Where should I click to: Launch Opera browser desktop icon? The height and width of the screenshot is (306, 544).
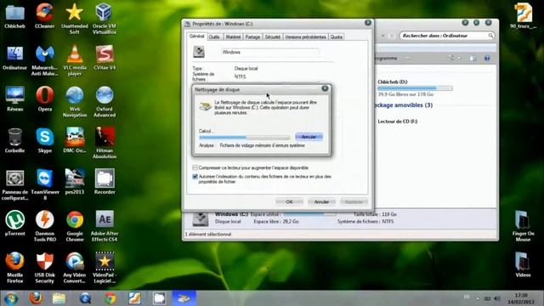(44, 99)
